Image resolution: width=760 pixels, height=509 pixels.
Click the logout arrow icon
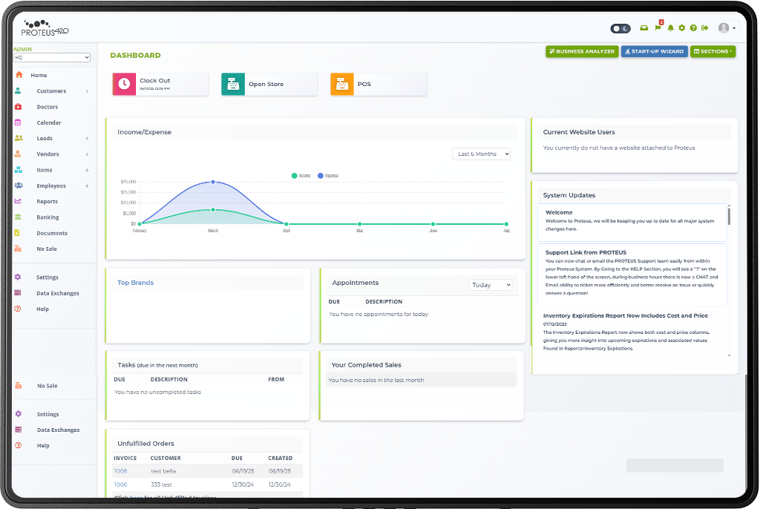704,28
